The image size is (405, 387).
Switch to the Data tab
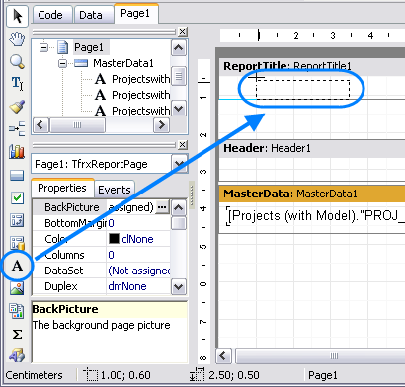94,15
